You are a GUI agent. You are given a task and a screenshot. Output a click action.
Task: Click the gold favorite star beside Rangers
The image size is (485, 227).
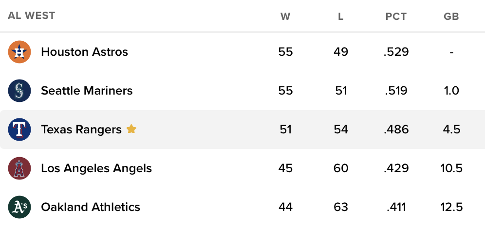(x=131, y=129)
